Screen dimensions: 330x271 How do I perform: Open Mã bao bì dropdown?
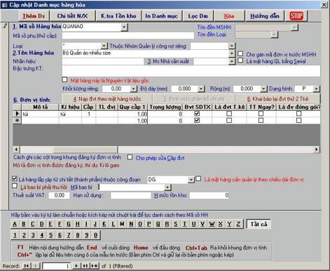(167, 187)
